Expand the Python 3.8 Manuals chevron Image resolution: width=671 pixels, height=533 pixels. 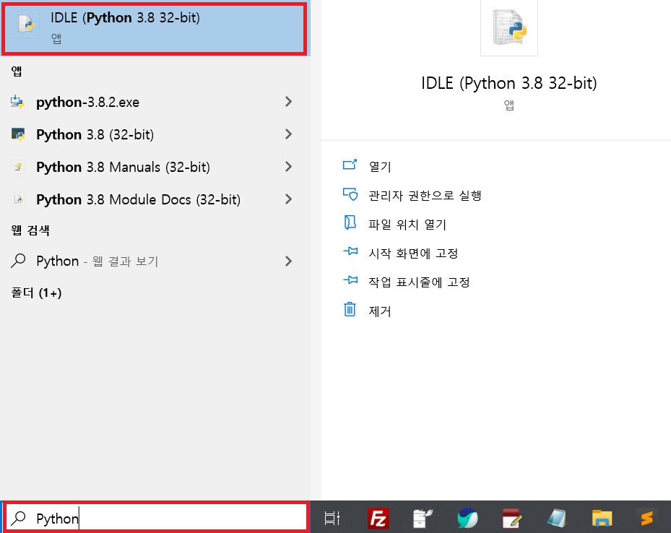click(288, 167)
